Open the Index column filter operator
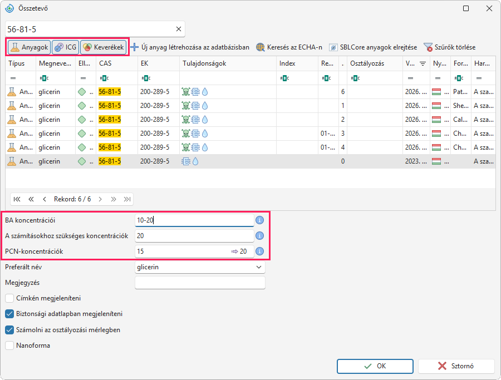The width and height of the screenshot is (501, 380). point(284,78)
